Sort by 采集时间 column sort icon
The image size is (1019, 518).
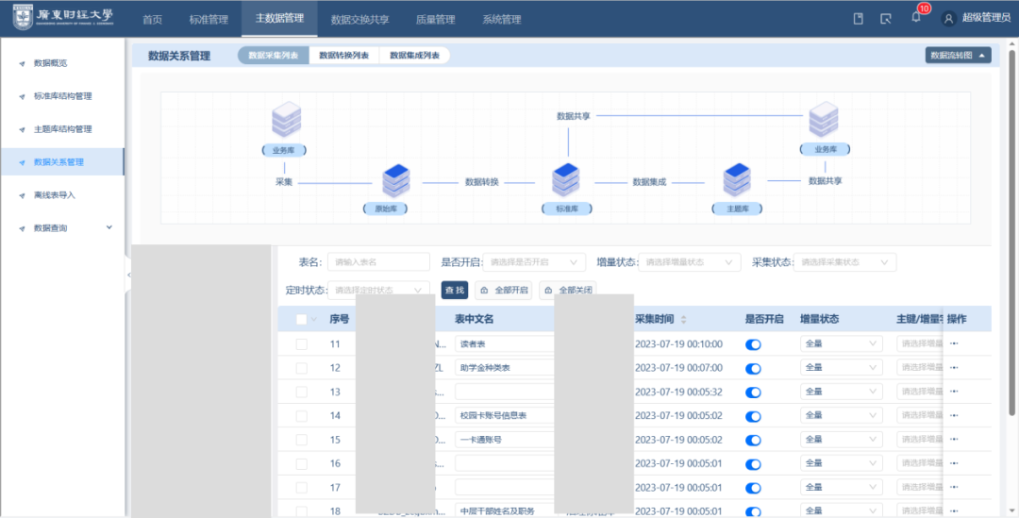pos(684,320)
